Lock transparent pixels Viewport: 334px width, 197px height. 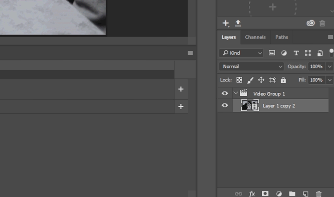(x=239, y=80)
